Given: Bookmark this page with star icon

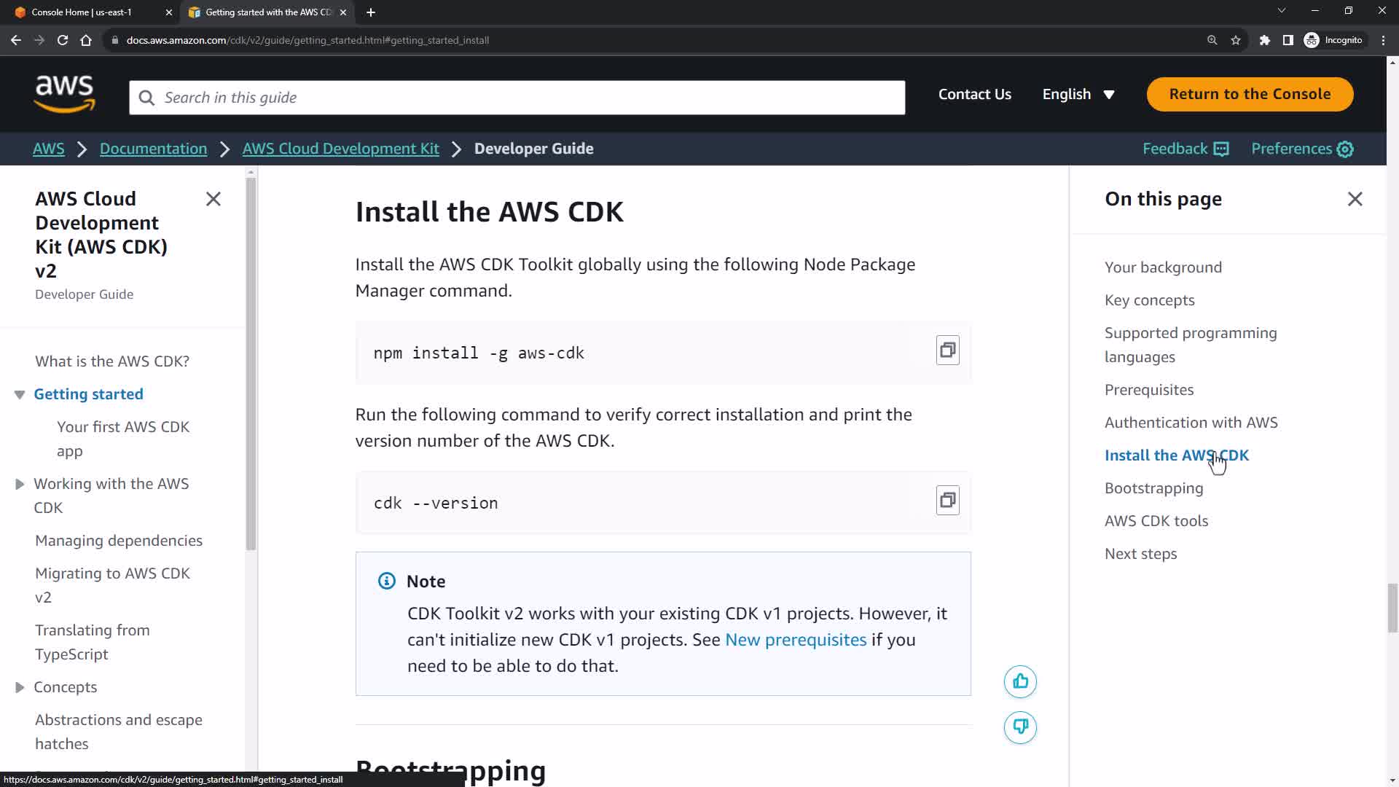Looking at the screenshot, I should (x=1236, y=40).
